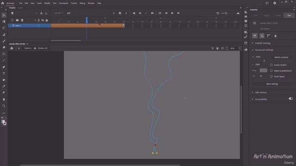Select the Eyedropper tool

(4, 86)
